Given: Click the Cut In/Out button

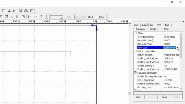Looking at the screenshot, I should pos(80,17).
